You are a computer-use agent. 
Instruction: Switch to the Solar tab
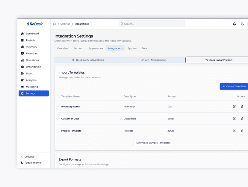(145, 48)
